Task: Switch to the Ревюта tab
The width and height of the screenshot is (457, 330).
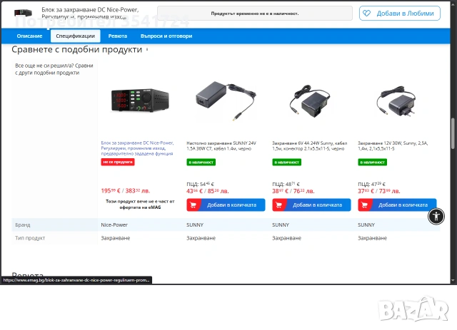Action: tap(118, 36)
